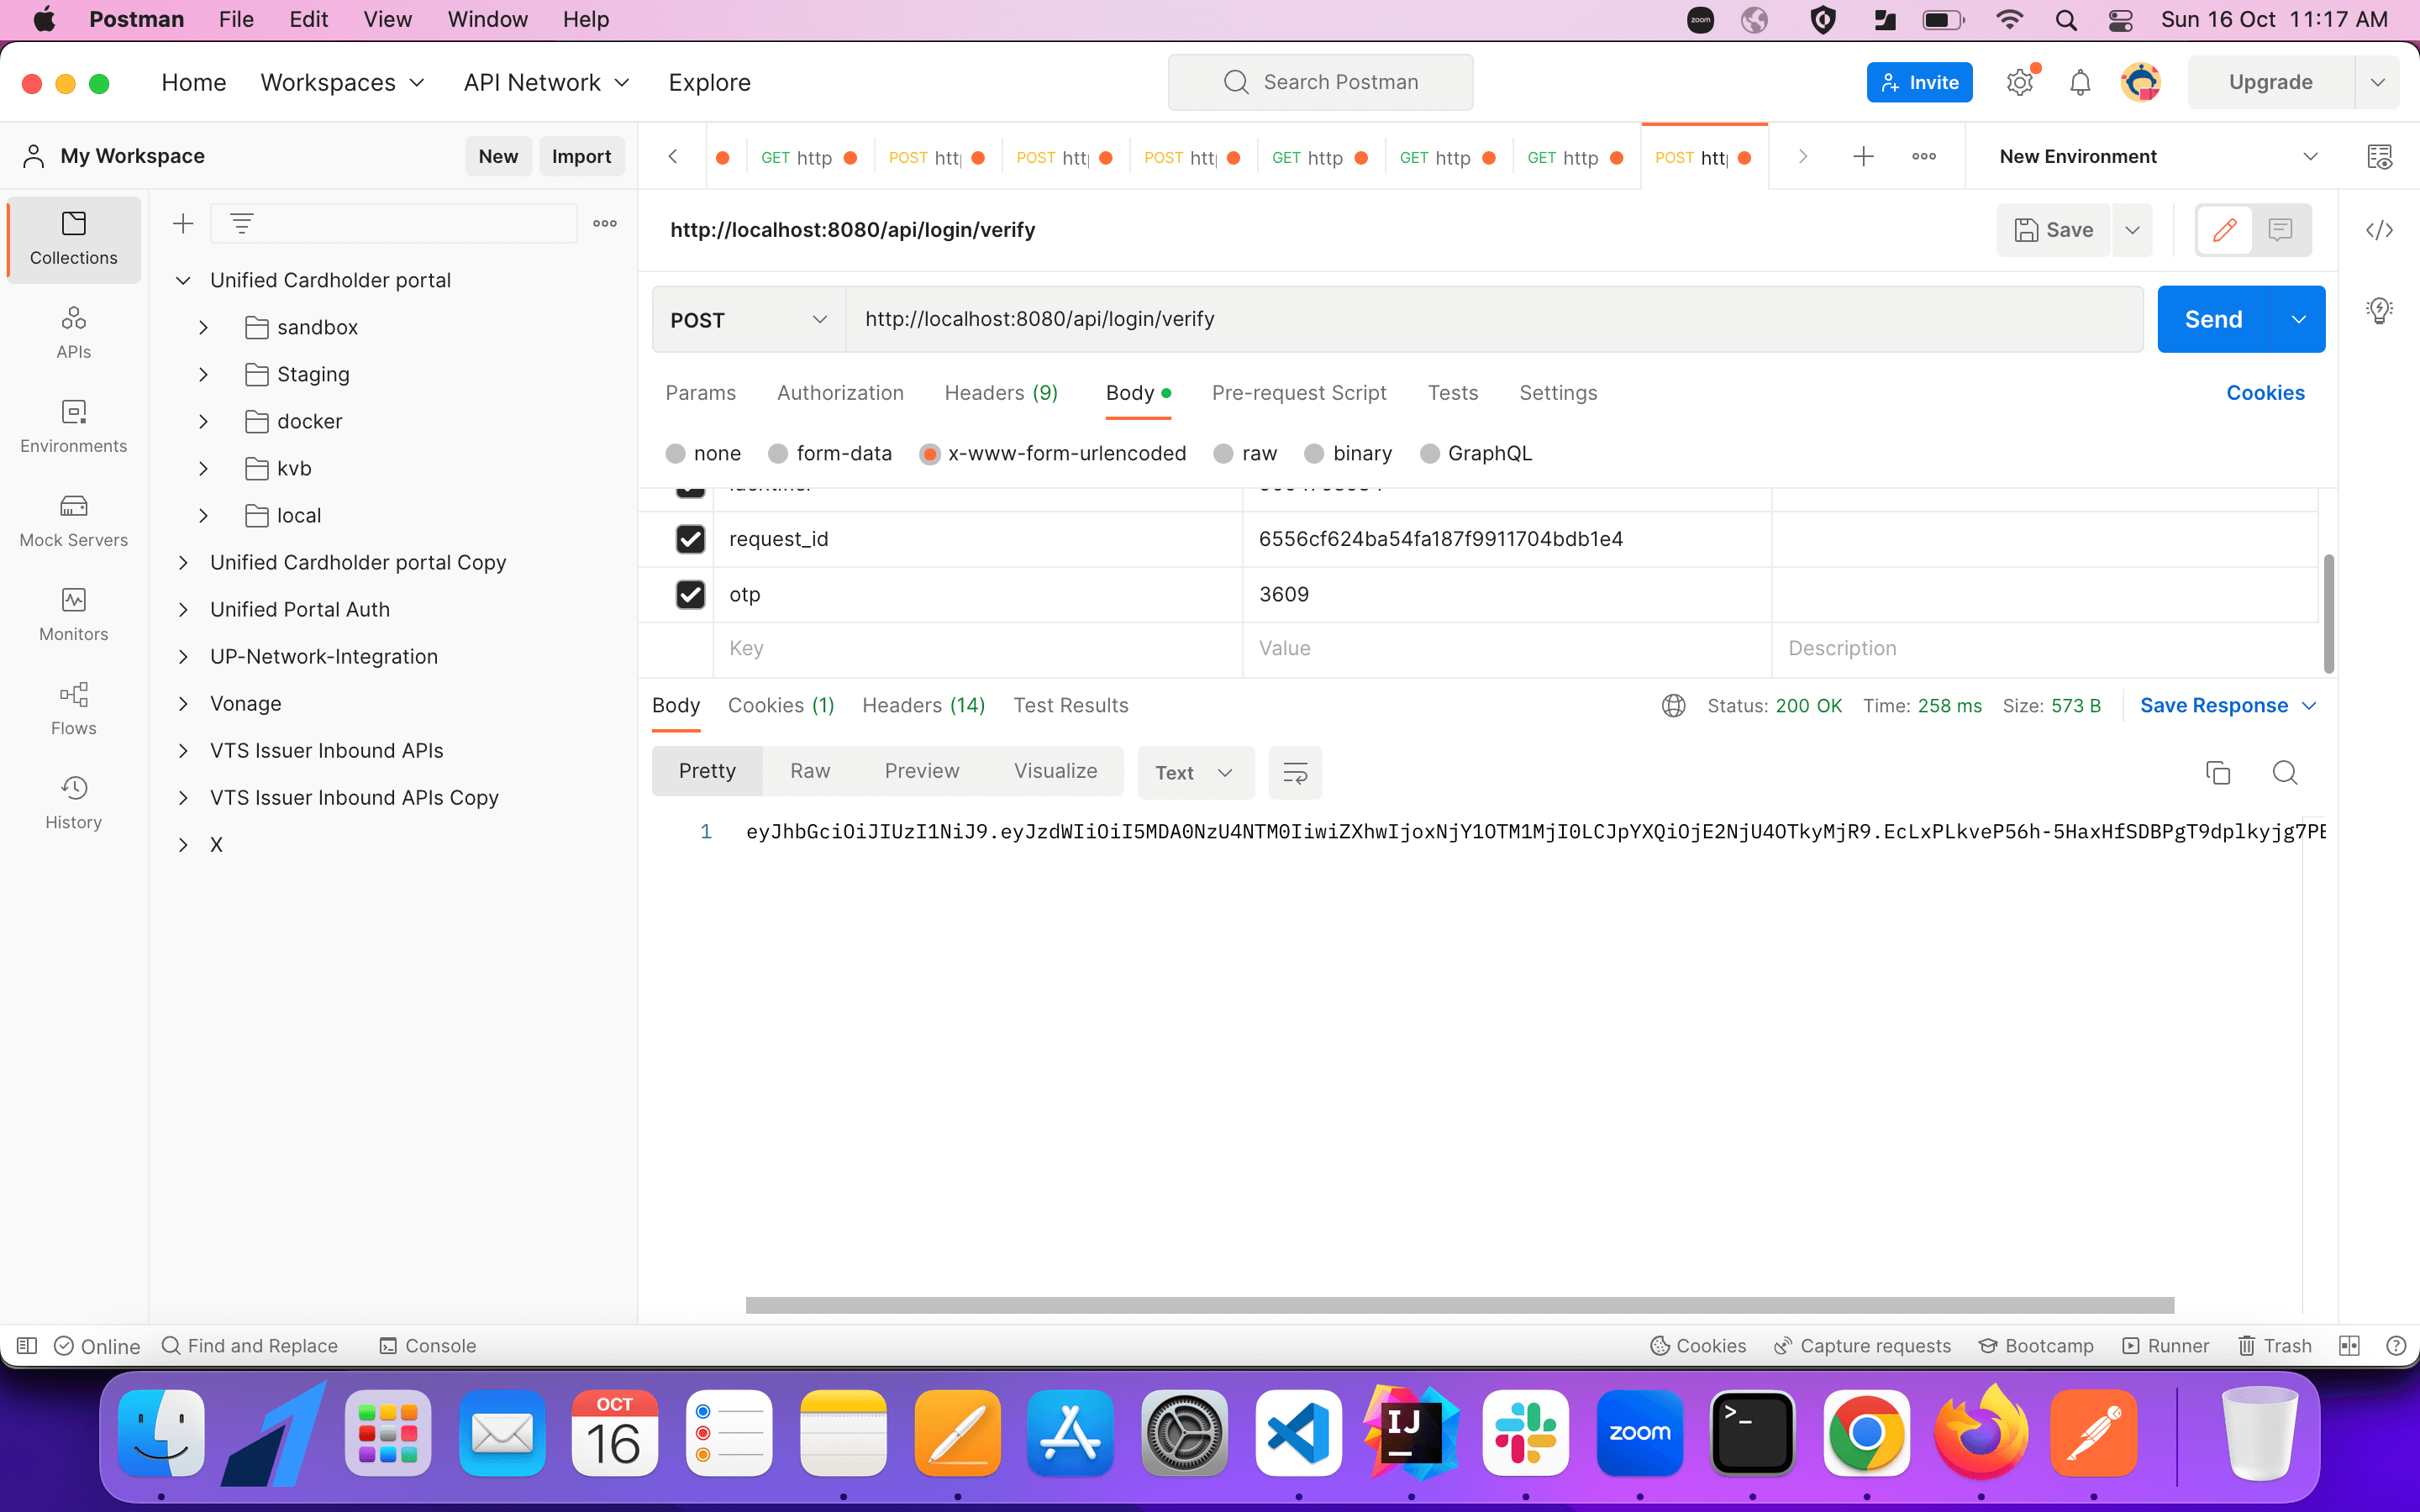The width and height of the screenshot is (2420, 1512).
Task: Select the x-www-form-urlencoded body type
Action: click(x=1053, y=454)
